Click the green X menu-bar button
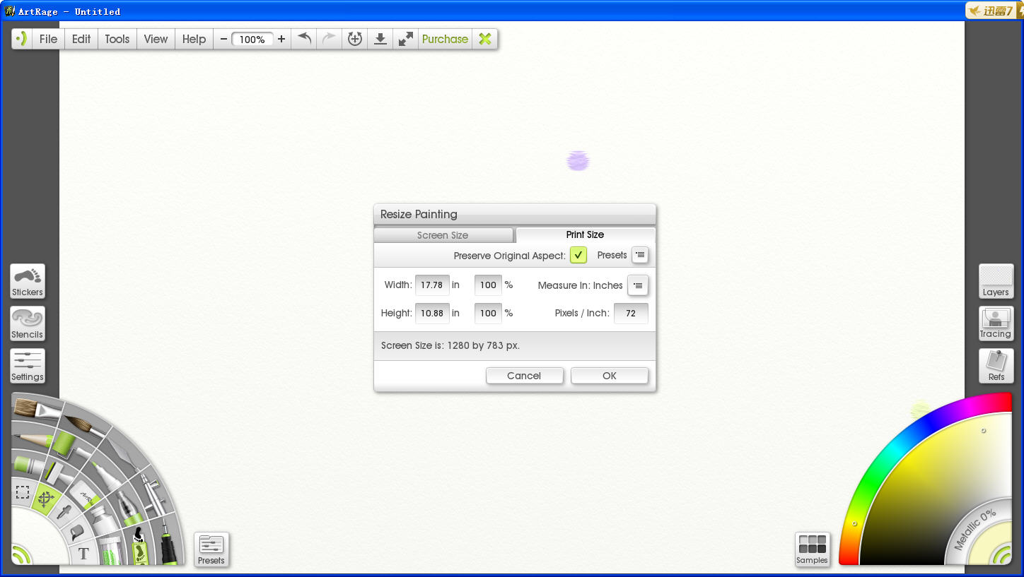1024x577 pixels. point(485,39)
